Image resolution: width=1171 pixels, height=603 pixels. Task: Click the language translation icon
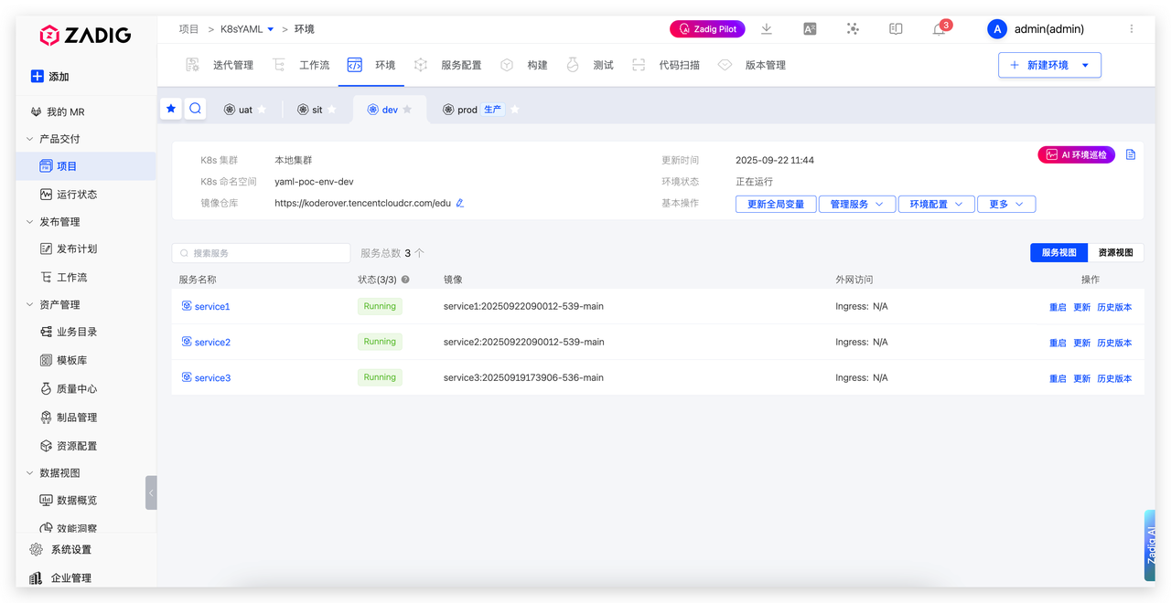(x=810, y=29)
